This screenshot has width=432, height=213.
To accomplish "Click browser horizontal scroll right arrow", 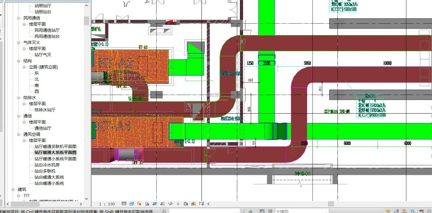I will coord(81,204).
